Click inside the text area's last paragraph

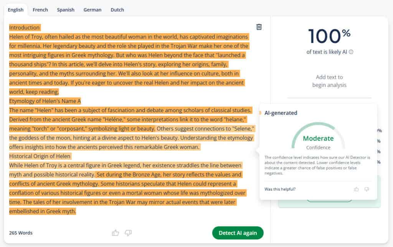coord(125,188)
